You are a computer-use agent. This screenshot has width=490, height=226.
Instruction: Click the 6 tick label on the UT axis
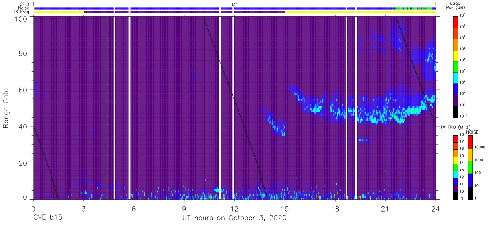pyautogui.click(x=134, y=208)
